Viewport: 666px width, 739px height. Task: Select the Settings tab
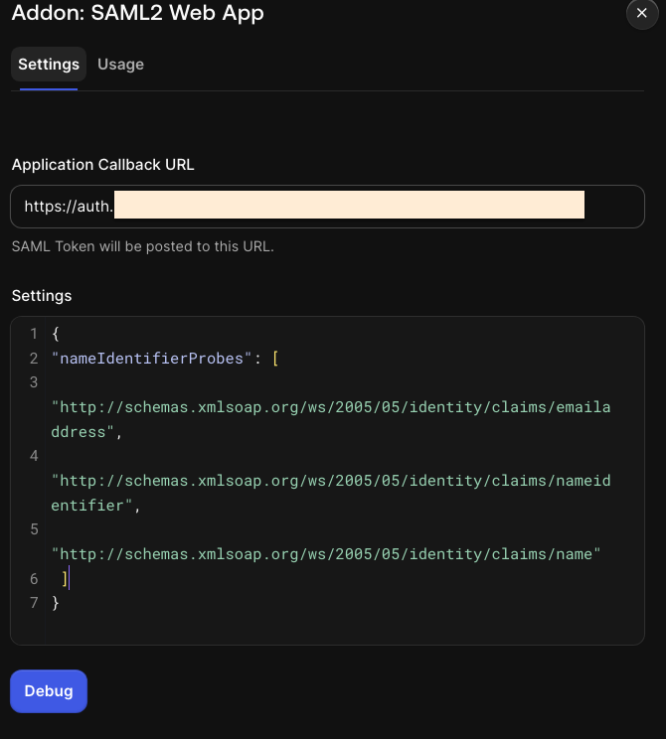click(x=49, y=65)
